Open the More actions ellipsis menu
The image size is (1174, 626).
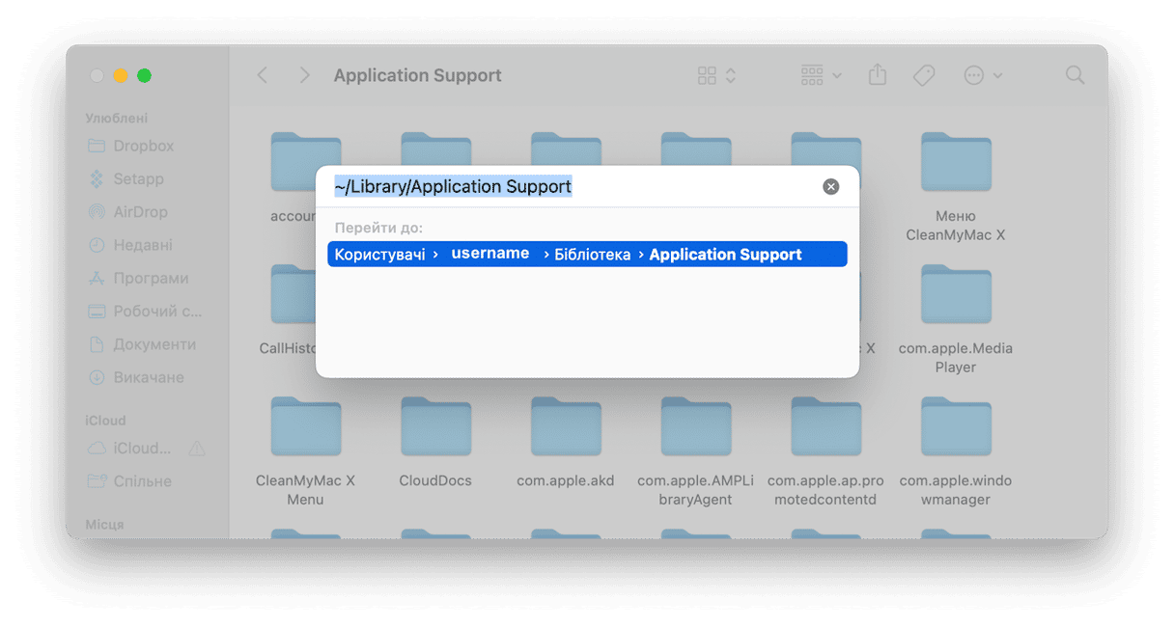(983, 75)
